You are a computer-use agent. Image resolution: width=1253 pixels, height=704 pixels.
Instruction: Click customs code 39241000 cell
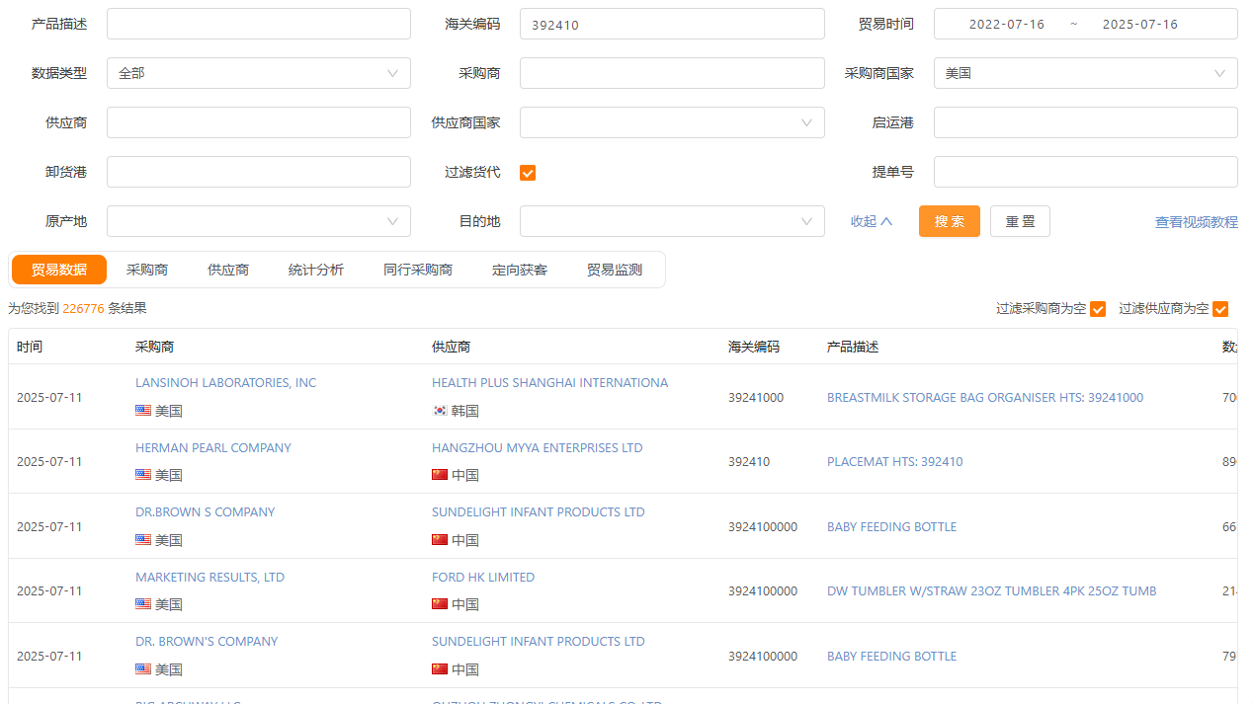[756, 398]
